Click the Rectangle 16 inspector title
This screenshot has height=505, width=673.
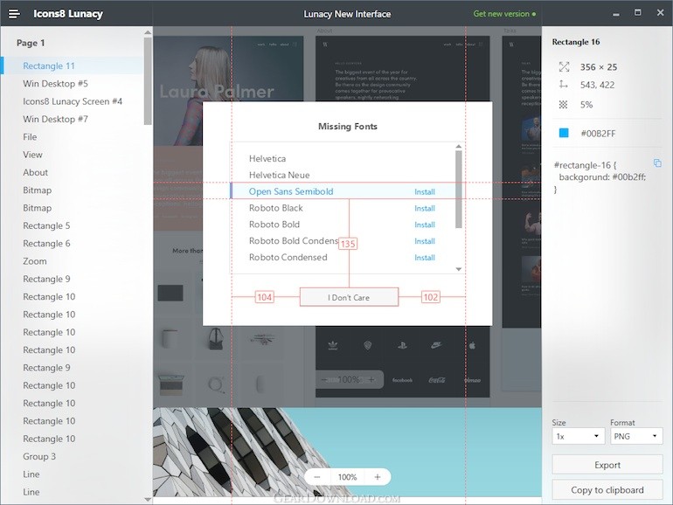576,42
